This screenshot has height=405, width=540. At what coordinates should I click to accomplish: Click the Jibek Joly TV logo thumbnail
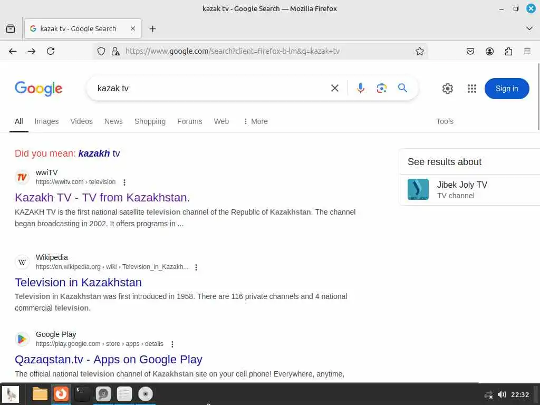(x=418, y=189)
